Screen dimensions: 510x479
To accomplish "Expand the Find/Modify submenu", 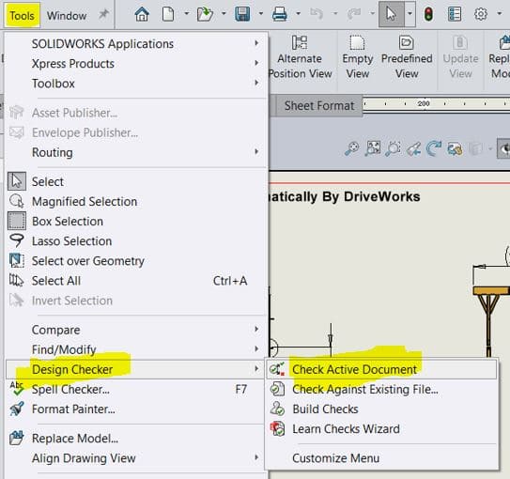I will coord(136,349).
